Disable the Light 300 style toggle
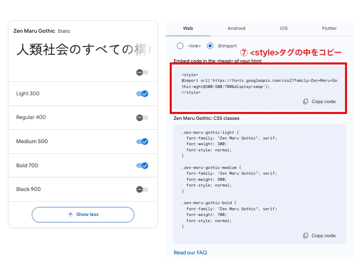The height and width of the screenshot is (257, 360). click(x=142, y=94)
